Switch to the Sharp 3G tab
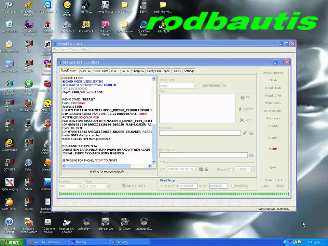 [x=138, y=71]
